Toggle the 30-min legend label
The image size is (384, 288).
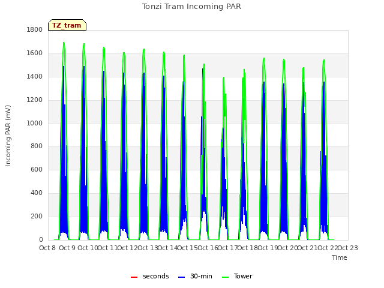pyautogui.click(x=201, y=276)
